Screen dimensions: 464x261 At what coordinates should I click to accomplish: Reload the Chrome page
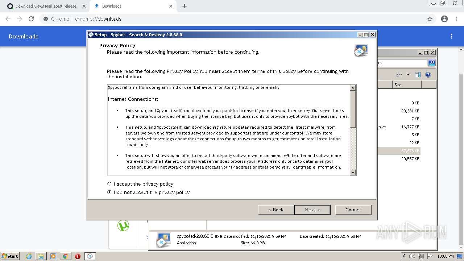tap(31, 19)
